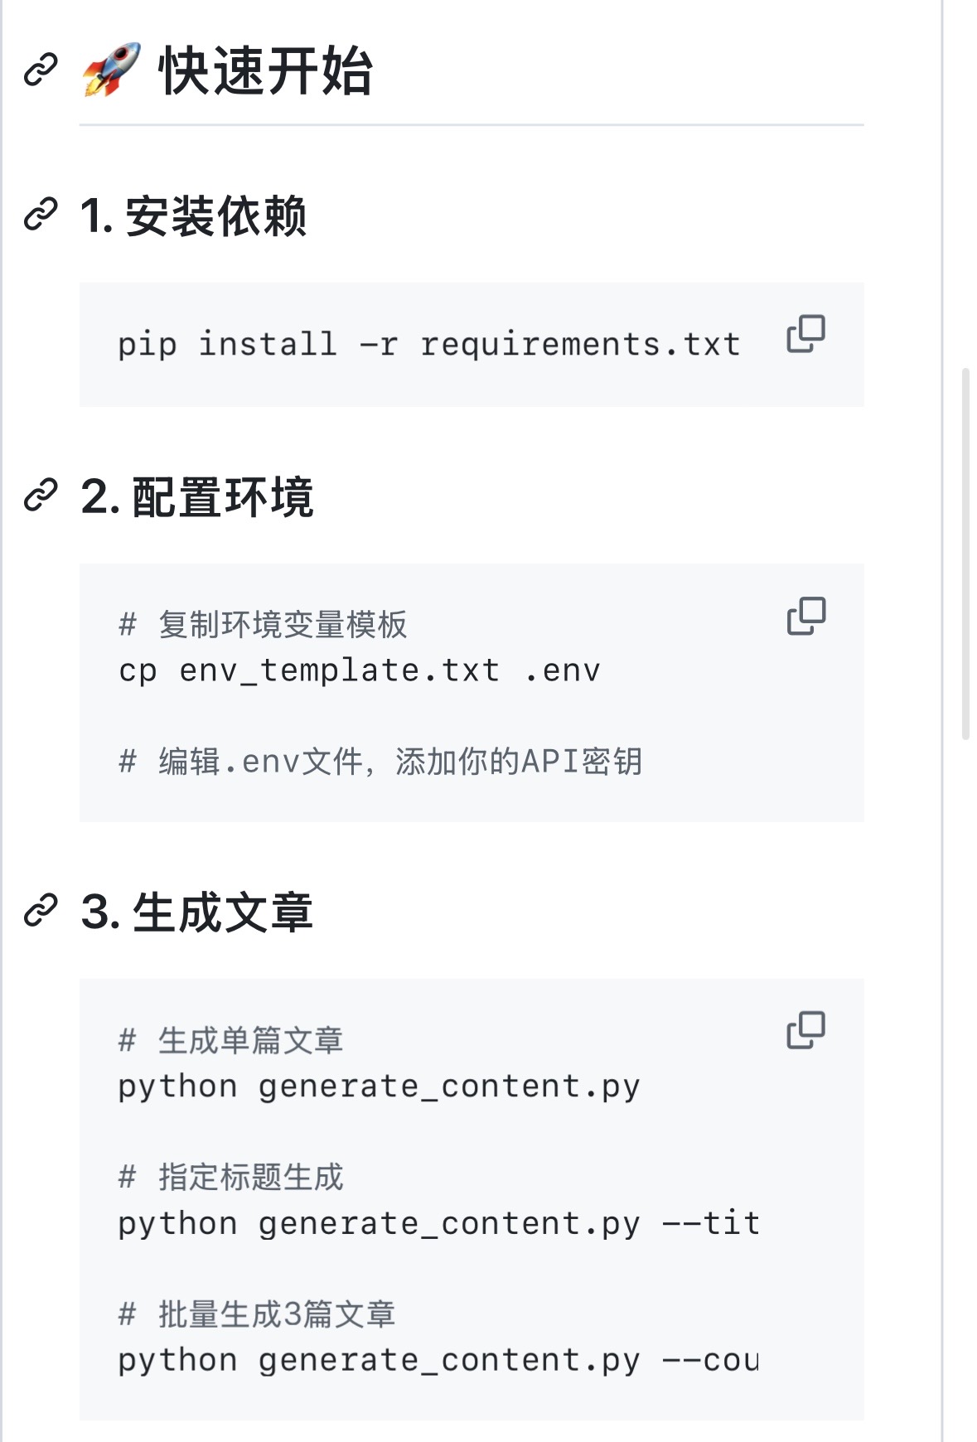Click the anchor link icon beside 生成文章
The height and width of the screenshot is (1442, 977).
coord(41,910)
